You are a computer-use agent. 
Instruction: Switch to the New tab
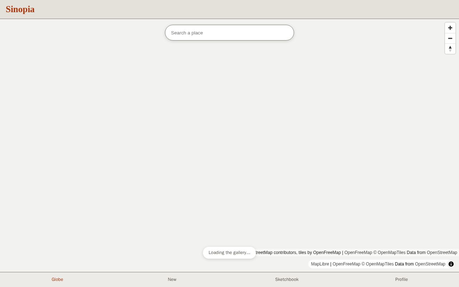(172, 279)
